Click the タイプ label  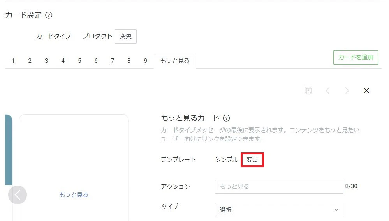tap(169, 207)
